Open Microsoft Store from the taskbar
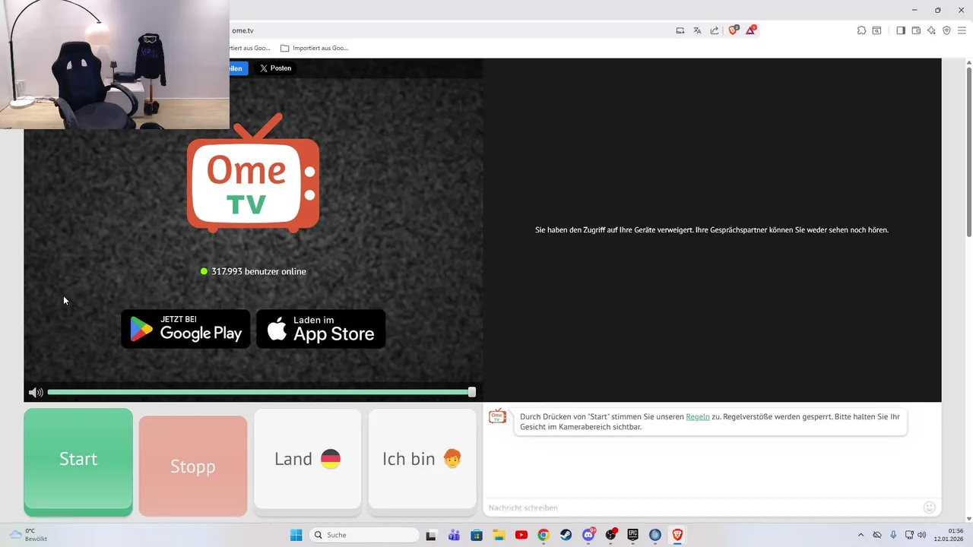 477,535
